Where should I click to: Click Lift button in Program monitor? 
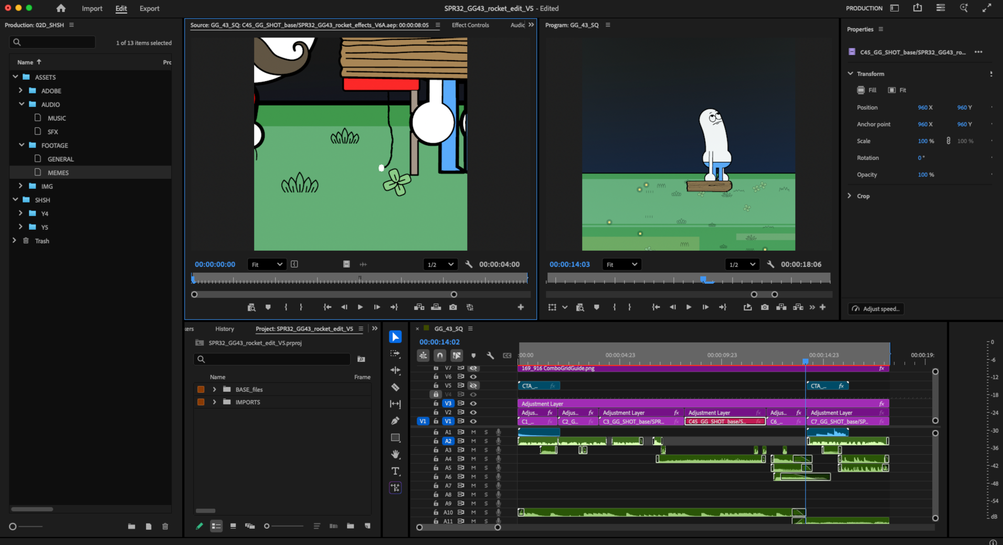click(782, 307)
